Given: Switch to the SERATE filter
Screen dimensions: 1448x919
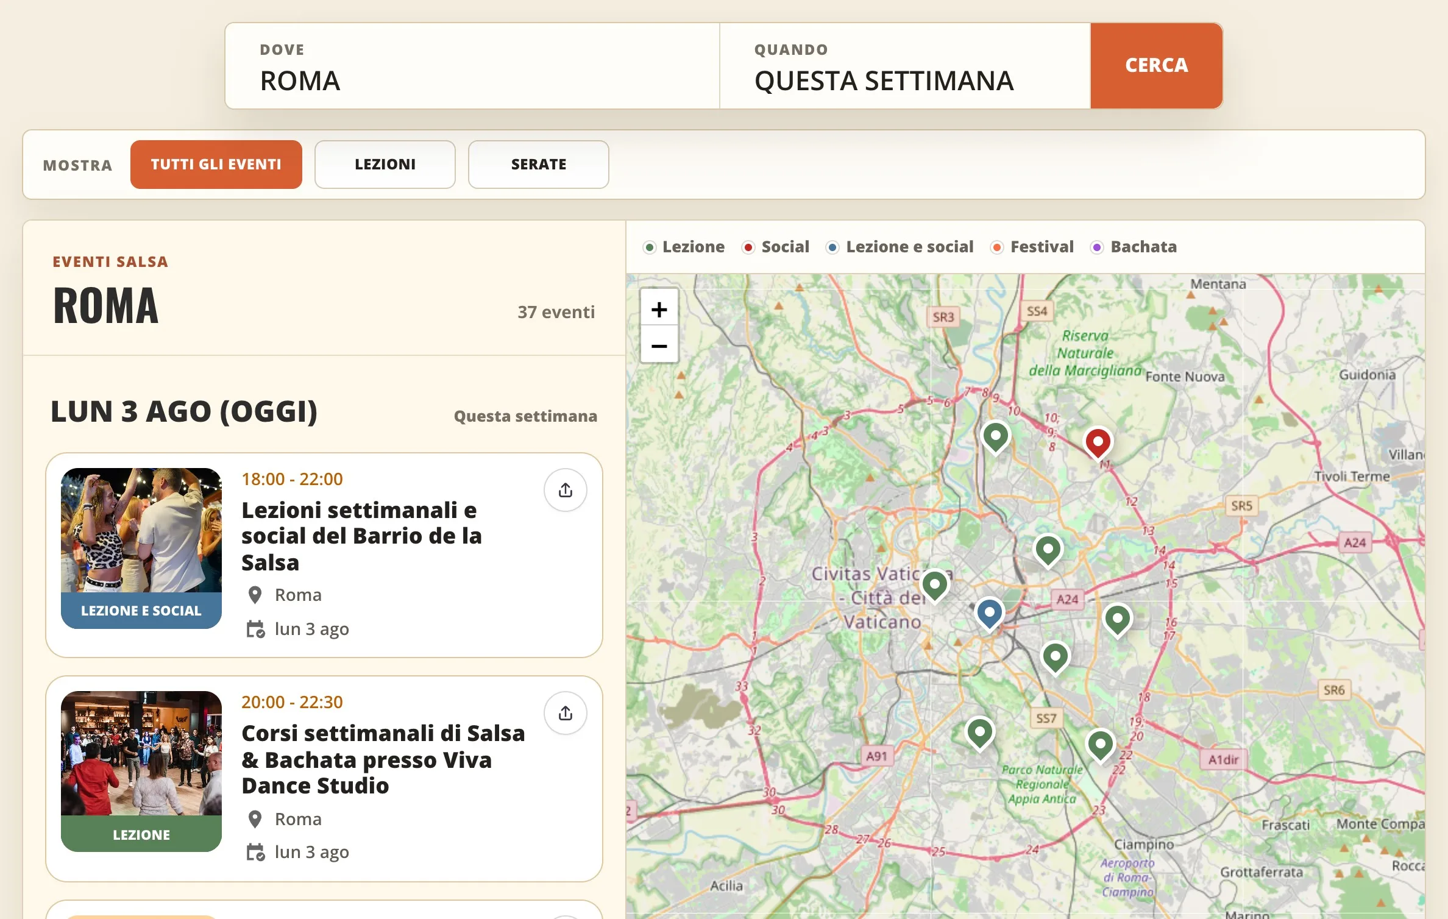Looking at the screenshot, I should click(539, 165).
